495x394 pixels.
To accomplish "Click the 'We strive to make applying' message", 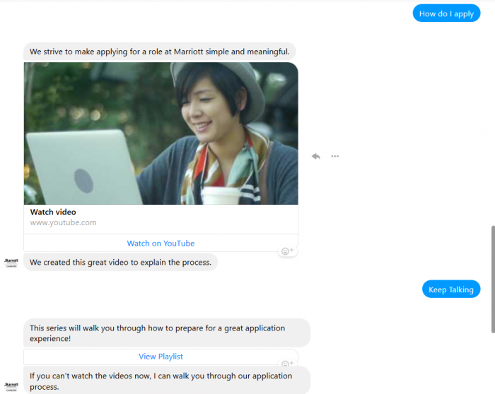I will (159, 52).
